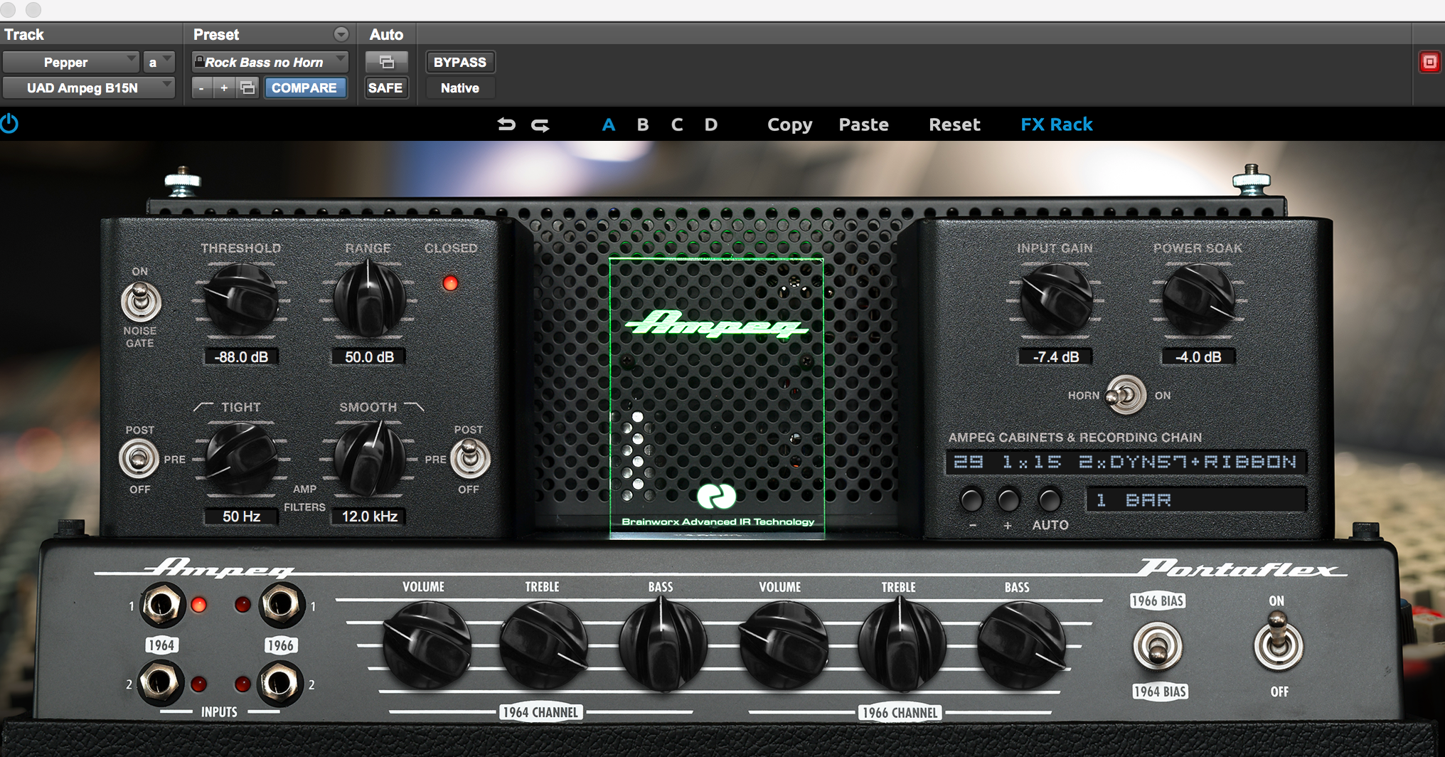The height and width of the screenshot is (757, 1445).
Task: Click next cabinet plus round button
Action: (1008, 499)
